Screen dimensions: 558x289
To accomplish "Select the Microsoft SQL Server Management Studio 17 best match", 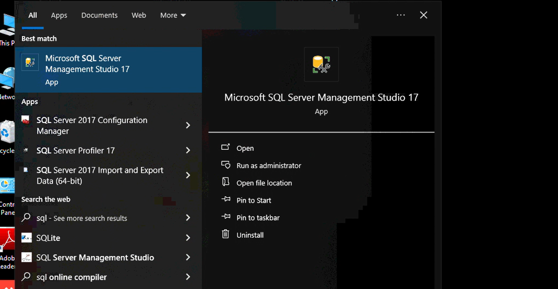I will [x=108, y=70].
